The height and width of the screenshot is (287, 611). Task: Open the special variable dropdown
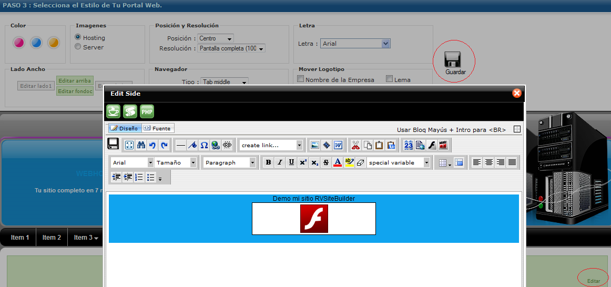pyautogui.click(x=426, y=162)
